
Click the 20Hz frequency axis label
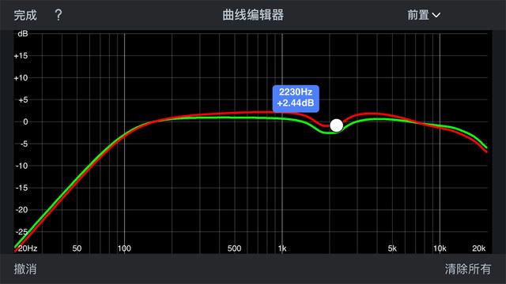click(x=28, y=248)
